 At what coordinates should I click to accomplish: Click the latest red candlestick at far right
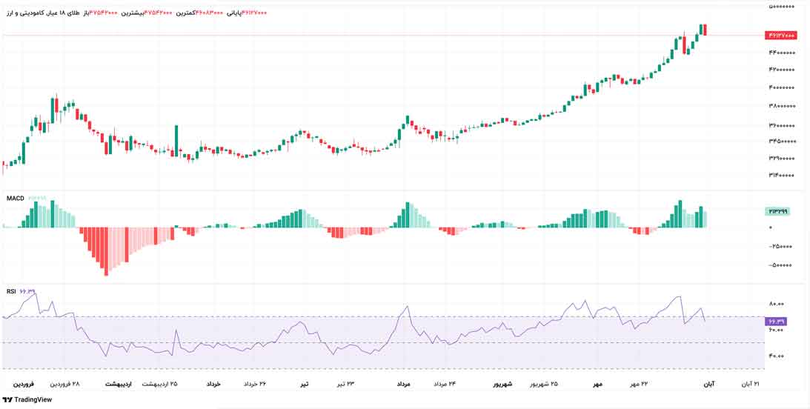point(706,30)
